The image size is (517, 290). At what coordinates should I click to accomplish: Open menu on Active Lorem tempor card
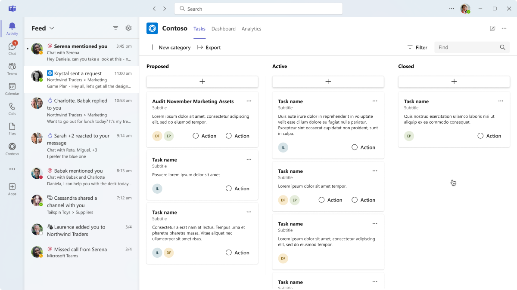(x=375, y=171)
